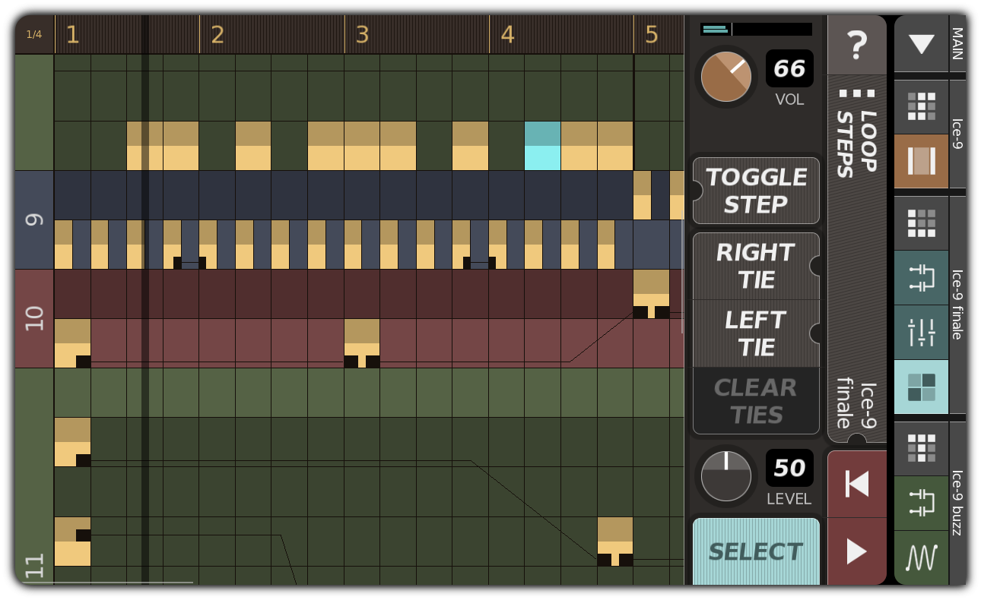Select the vertical sliders icon for Ice-9 finale
Screen dimensions: 981x600
point(921,332)
